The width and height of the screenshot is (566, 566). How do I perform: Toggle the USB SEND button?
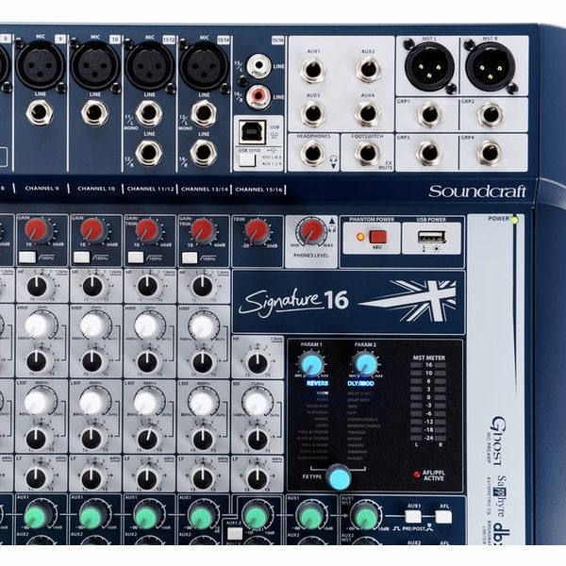click(x=247, y=160)
